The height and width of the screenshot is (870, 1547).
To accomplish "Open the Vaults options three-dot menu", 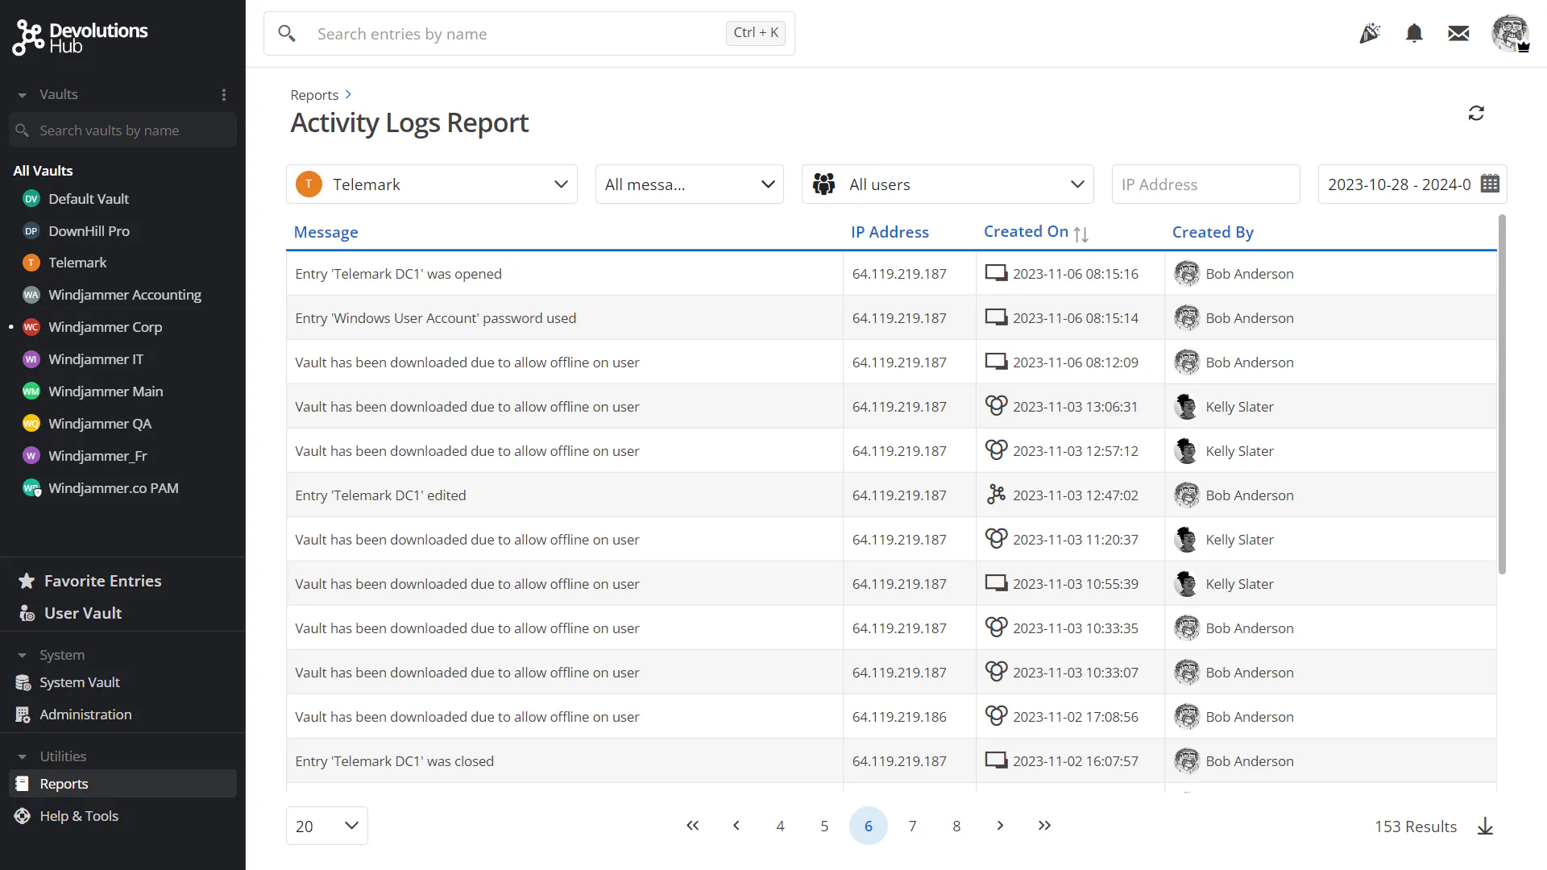I will 224,95.
